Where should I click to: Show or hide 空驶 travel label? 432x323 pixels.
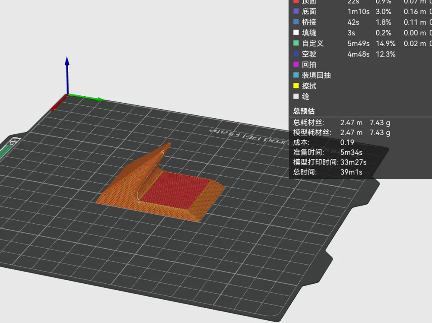click(309, 54)
